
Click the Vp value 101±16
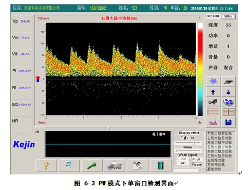25,22
